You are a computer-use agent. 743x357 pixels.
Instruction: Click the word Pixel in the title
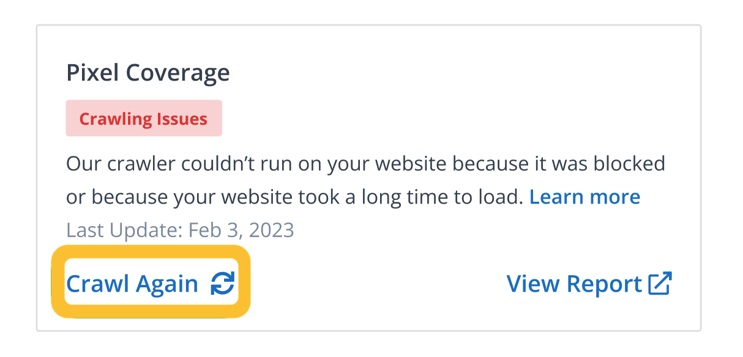coord(93,73)
